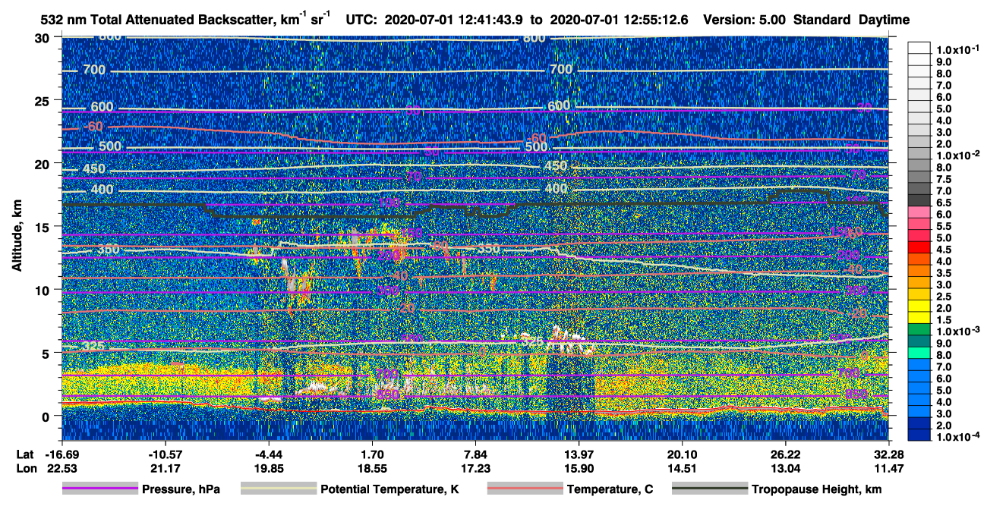Click longitude value 22.53
Screen dimensions: 987x506
point(61,469)
